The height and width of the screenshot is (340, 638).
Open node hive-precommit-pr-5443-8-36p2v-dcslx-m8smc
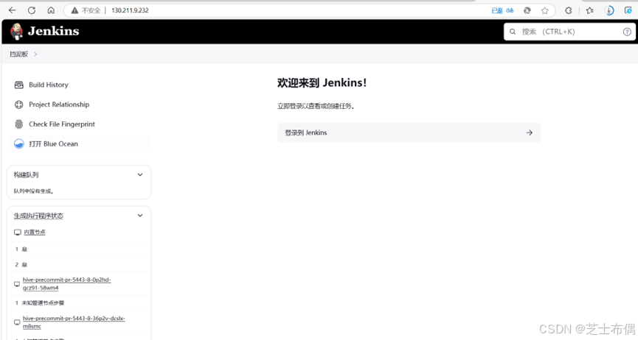point(74,322)
